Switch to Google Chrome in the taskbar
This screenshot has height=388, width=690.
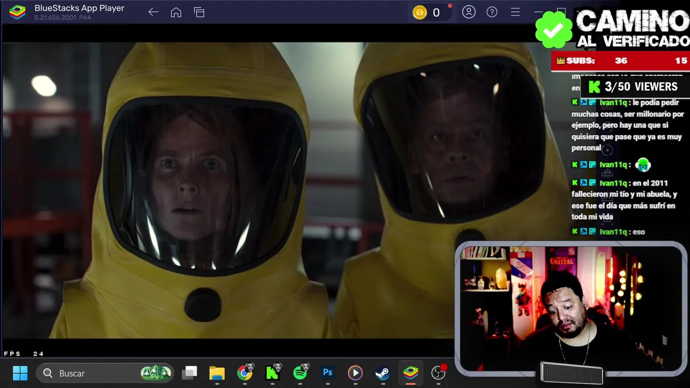(x=245, y=373)
